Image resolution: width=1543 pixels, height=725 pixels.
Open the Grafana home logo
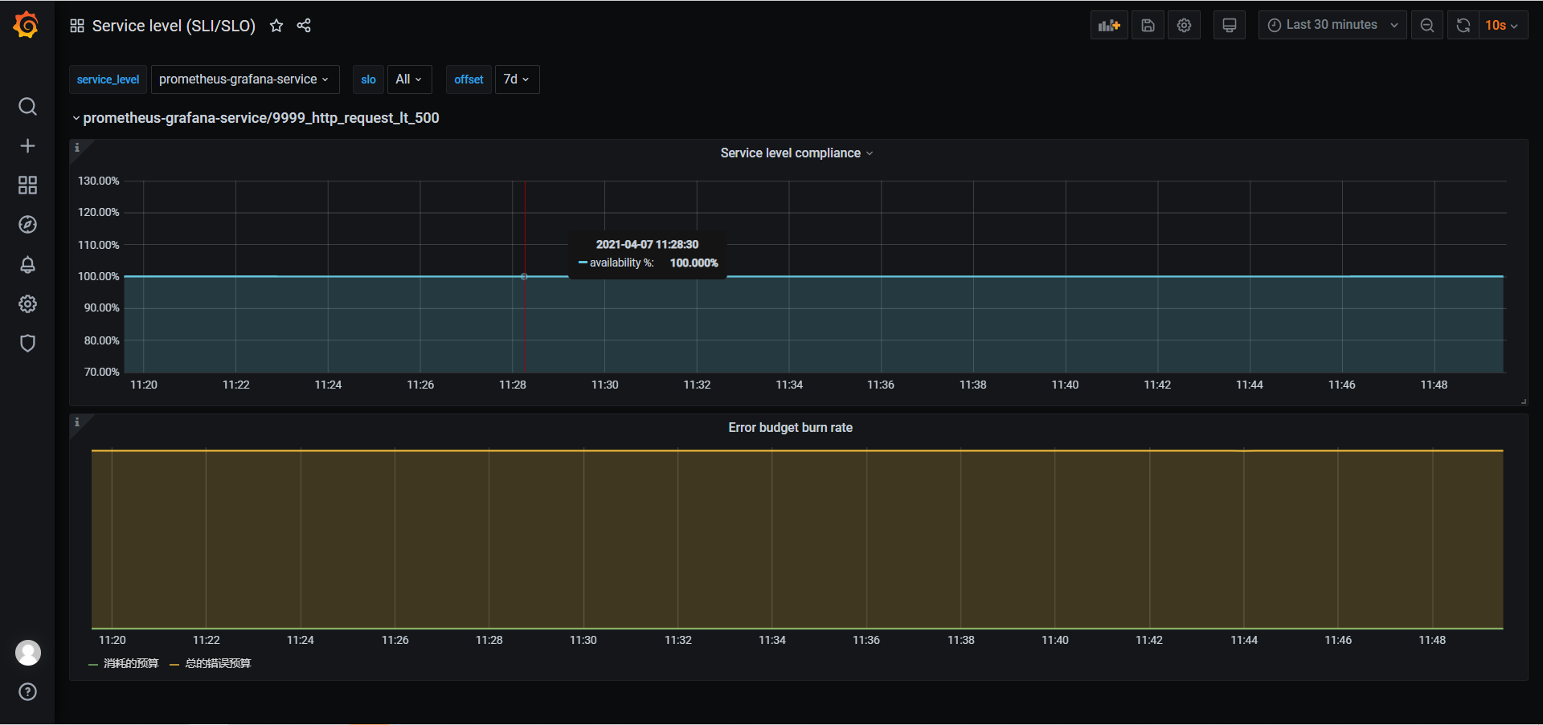(27, 25)
